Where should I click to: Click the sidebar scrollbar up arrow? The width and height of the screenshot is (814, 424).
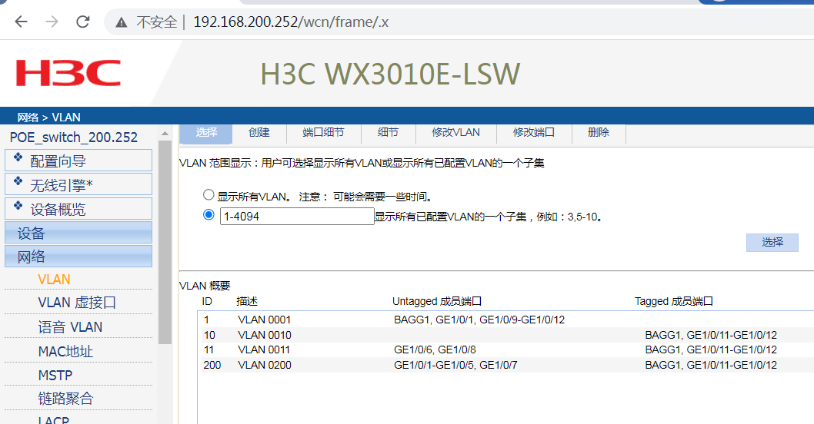(165, 133)
